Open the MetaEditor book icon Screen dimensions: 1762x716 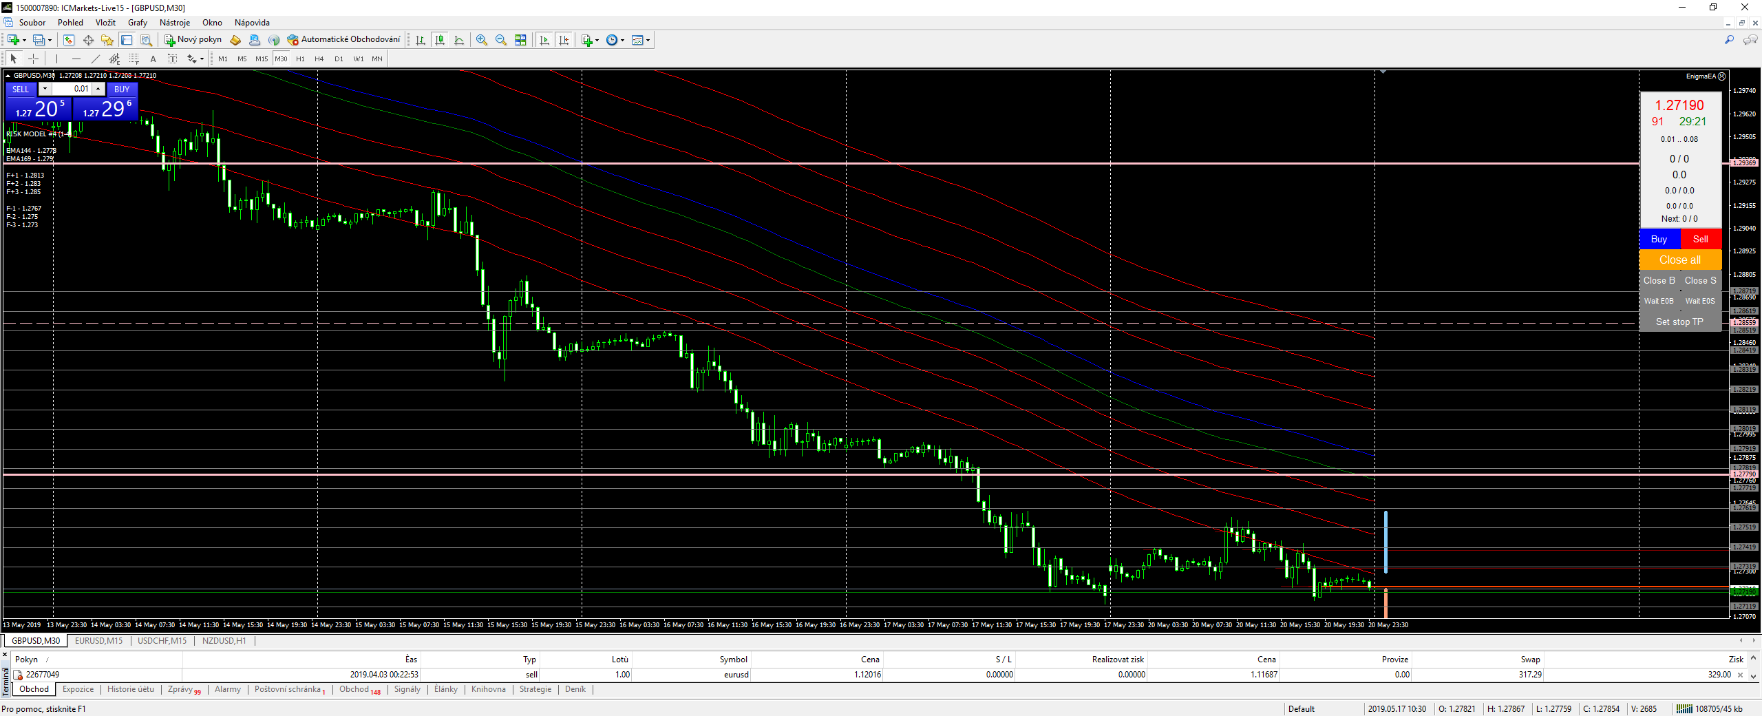[x=235, y=40]
